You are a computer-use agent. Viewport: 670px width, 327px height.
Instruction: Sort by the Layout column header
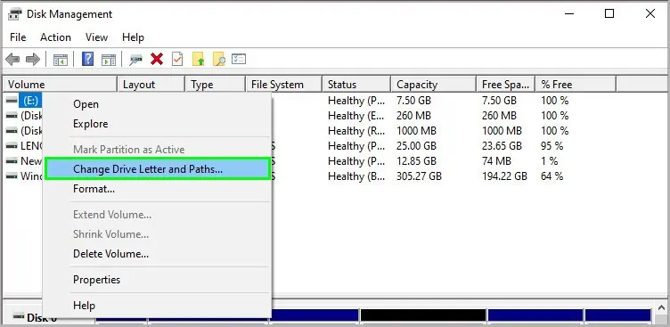pyautogui.click(x=151, y=85)
